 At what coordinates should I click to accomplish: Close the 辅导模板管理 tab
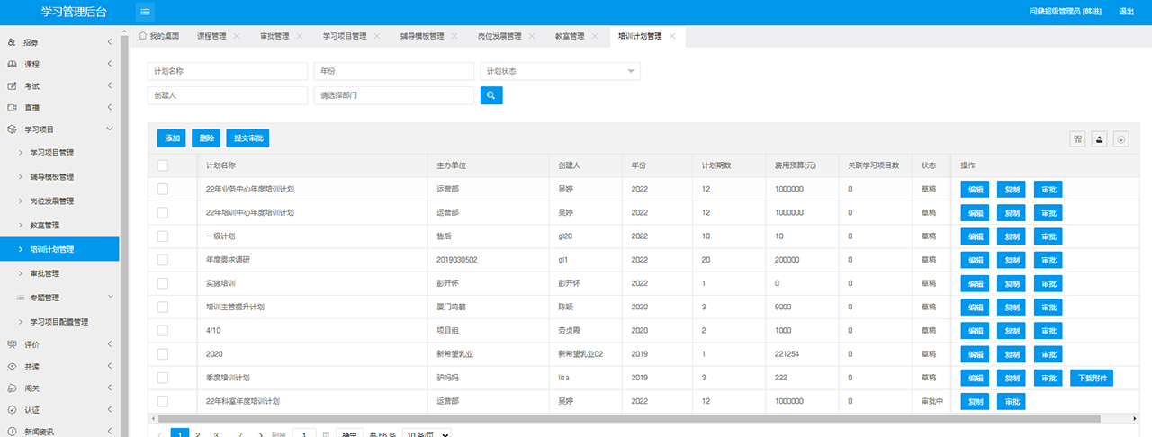click(454, 36)
